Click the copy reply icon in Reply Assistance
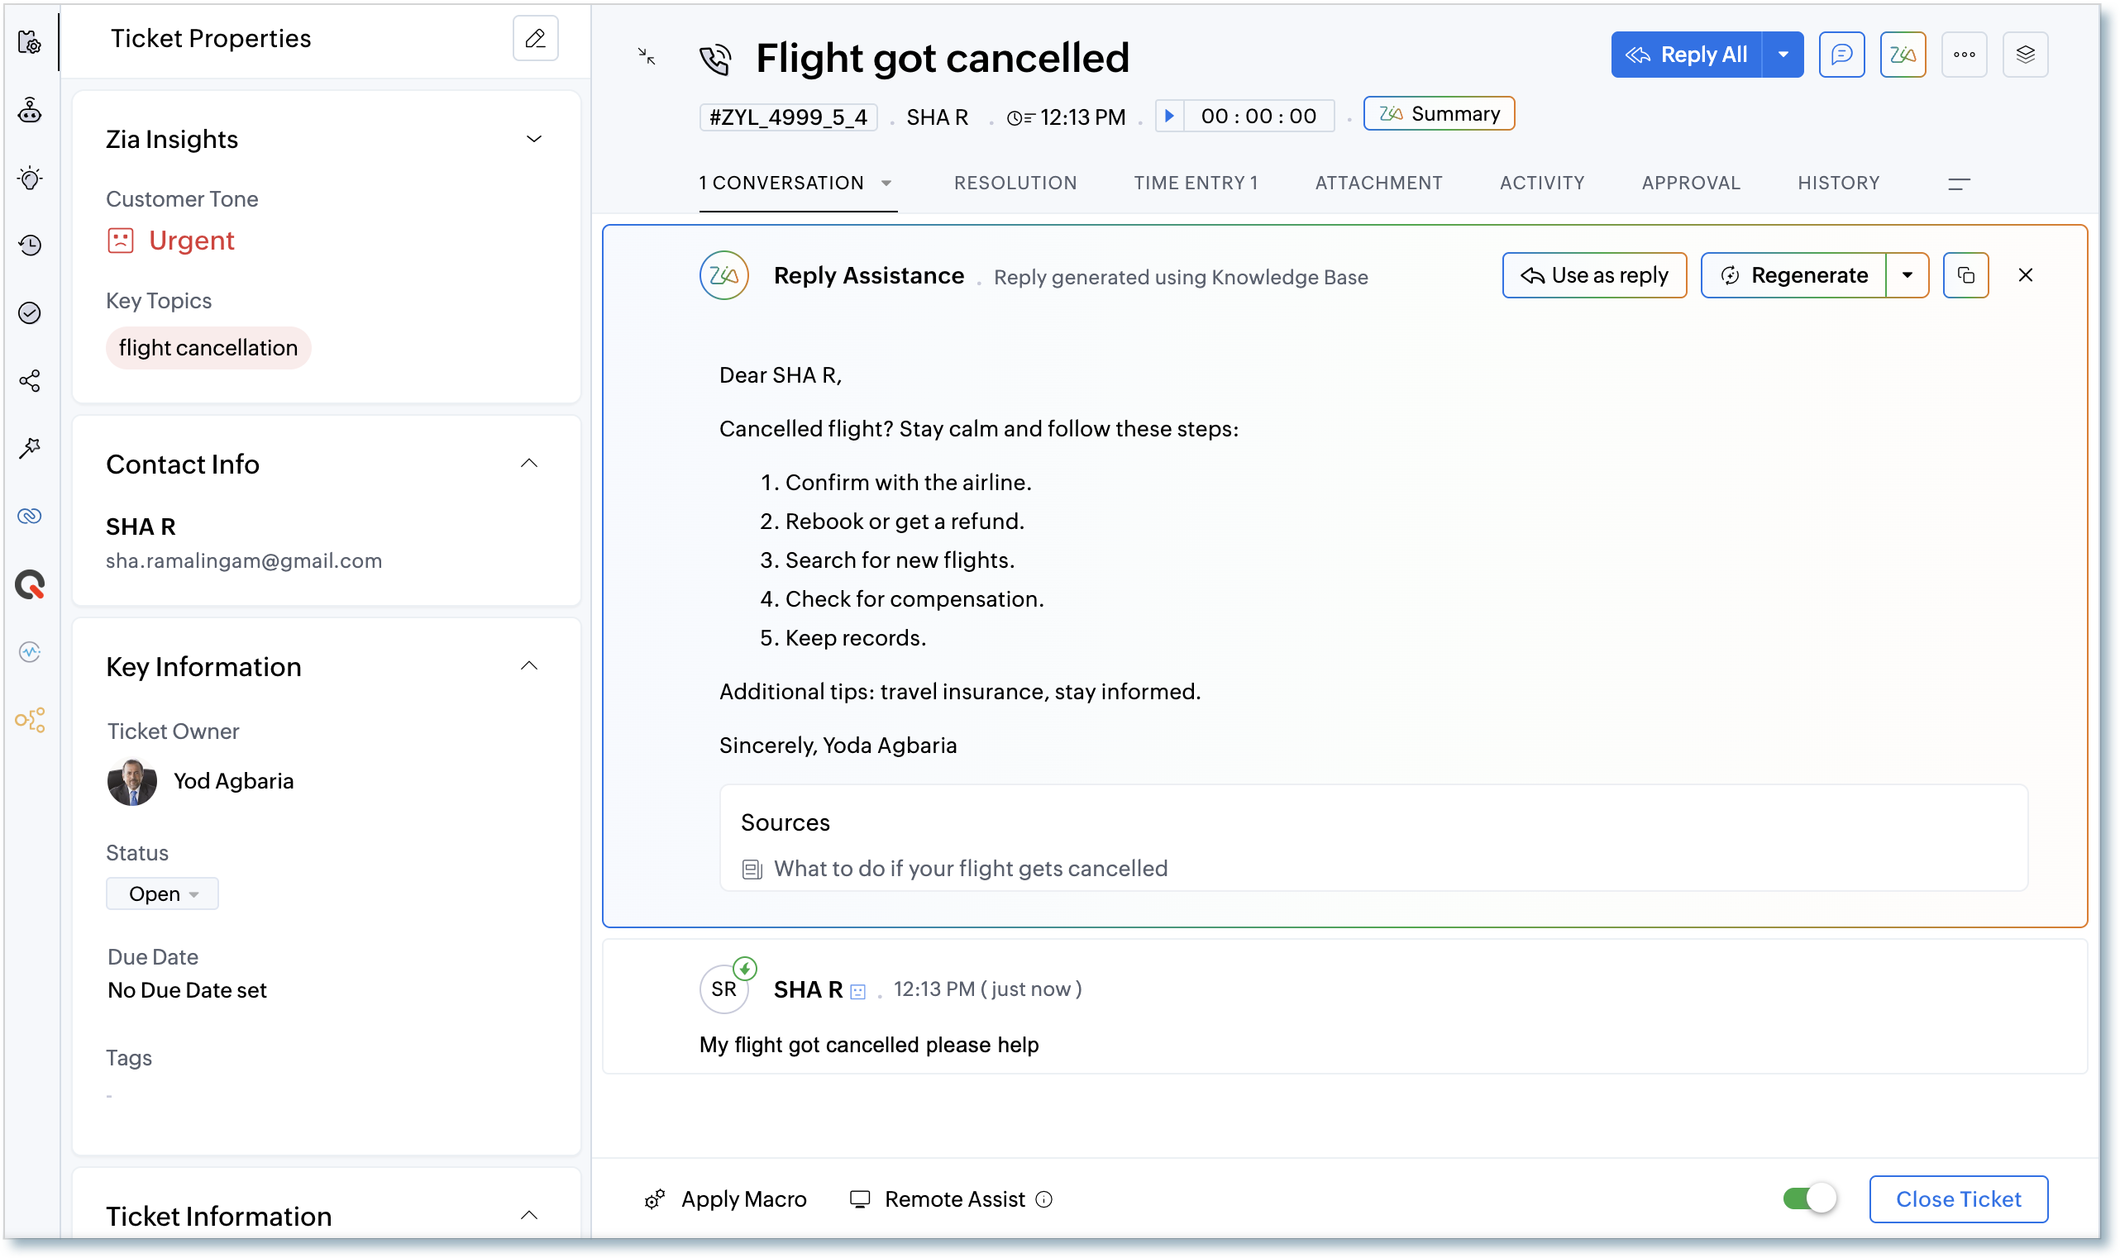This screenshot has width=2120, height=1258. [1965, 274]
